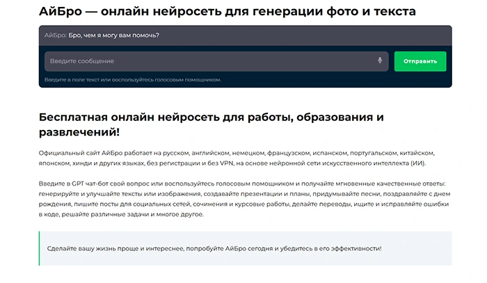Image resolution: width=487 pixels, height=283 pixels.
Task: Click the hint text 'Введите в поле текст или воспользуйтесь голосовым помощником'
Action: [x=133, y=80]
